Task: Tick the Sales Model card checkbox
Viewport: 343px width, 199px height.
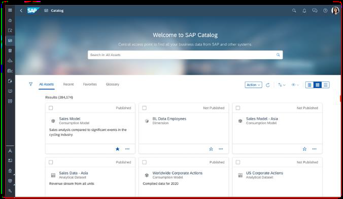Action: [51, 108]
